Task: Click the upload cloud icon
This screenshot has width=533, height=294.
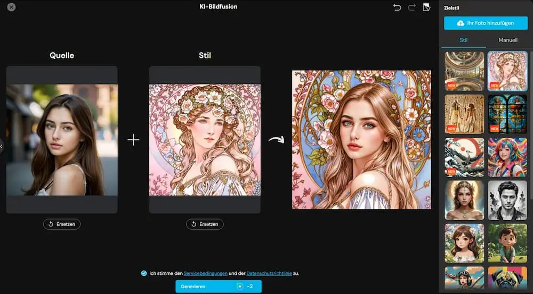Action: 461,23
